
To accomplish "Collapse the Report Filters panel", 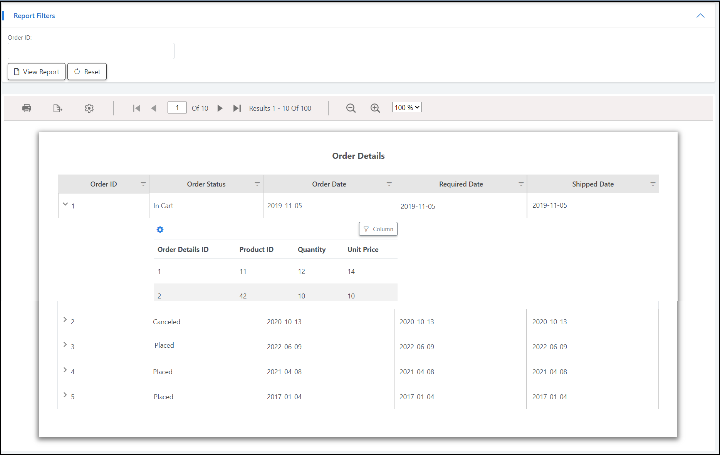I will (700, 15).
